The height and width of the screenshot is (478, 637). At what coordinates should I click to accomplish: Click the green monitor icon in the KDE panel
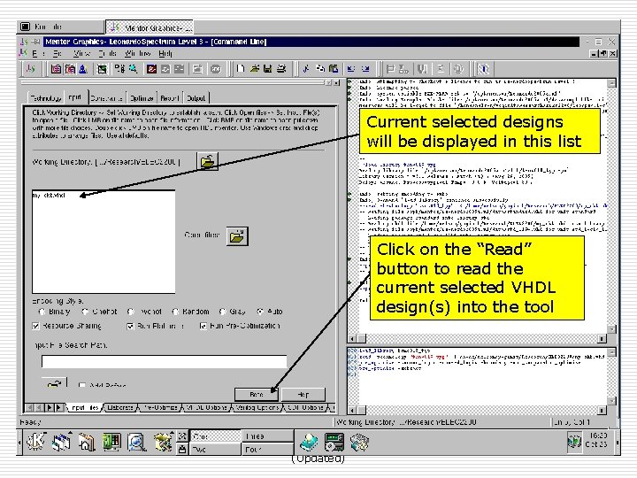pos(111,442)
